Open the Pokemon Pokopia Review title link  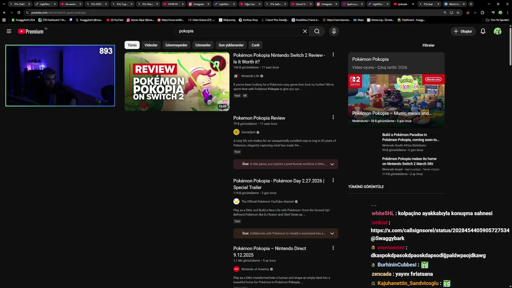click(x=259, y=118)
